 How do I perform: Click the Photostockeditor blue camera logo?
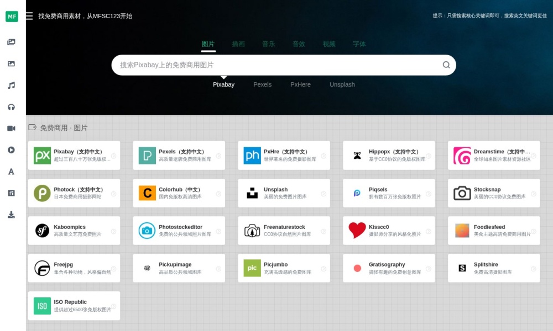point(147,231)
